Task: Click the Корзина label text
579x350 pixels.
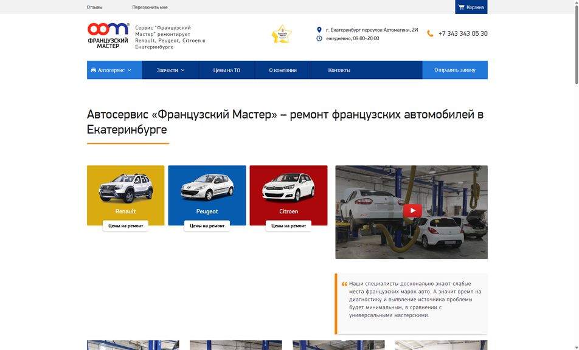Action: (475, 7)
